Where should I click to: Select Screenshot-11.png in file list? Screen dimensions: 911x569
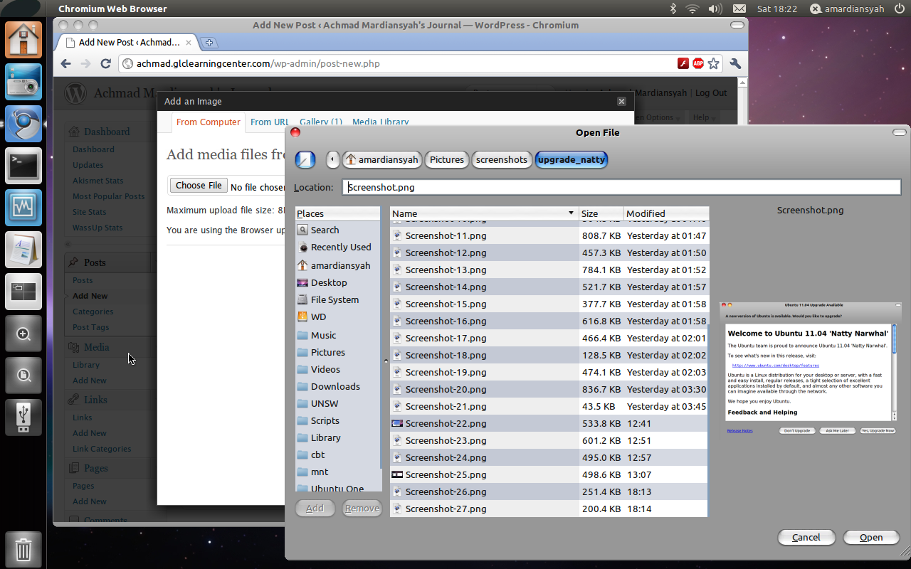549,235
